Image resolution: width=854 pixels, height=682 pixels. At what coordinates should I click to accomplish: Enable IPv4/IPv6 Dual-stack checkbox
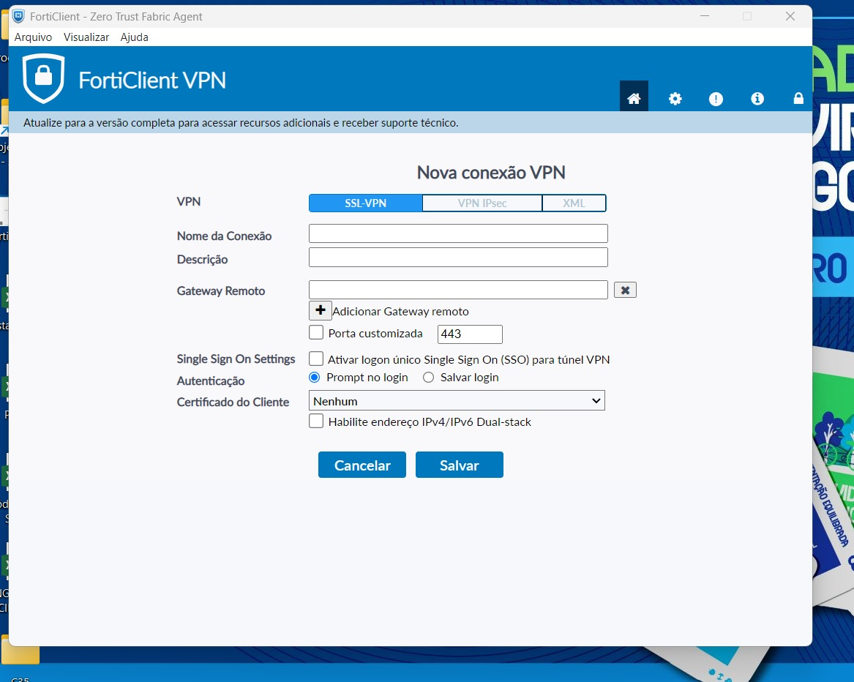click(x=316, y=421)
